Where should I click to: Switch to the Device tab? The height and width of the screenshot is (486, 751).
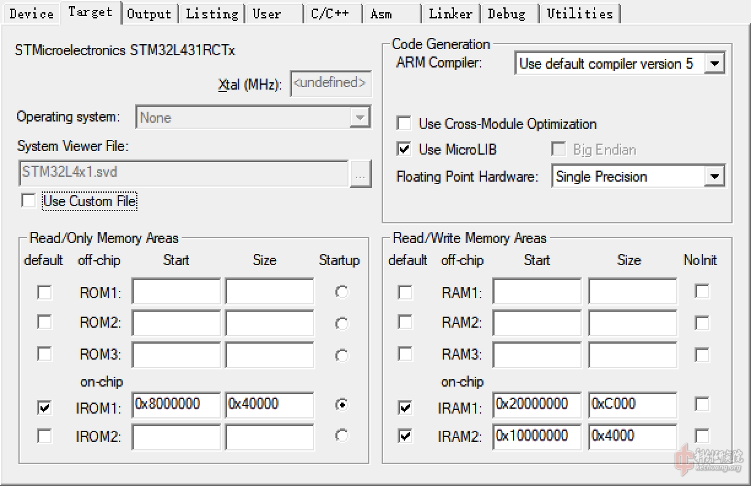pyautogui.click(x=31, y=13)
